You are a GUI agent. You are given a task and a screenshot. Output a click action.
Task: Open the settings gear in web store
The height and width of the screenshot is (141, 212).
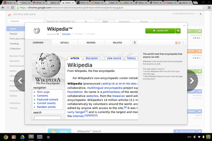coord(201,14)
